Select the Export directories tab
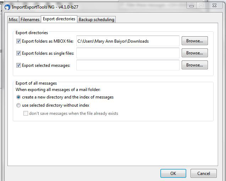 coord(59,19)
